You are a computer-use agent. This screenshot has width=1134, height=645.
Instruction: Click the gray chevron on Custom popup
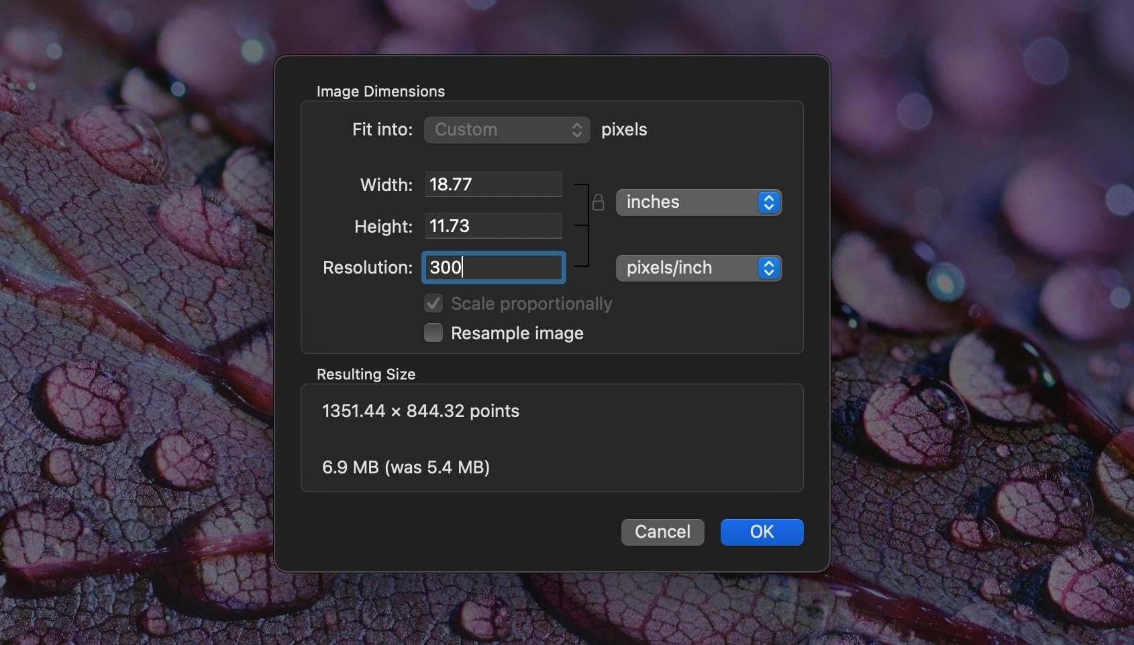click(x=576, y=130)
